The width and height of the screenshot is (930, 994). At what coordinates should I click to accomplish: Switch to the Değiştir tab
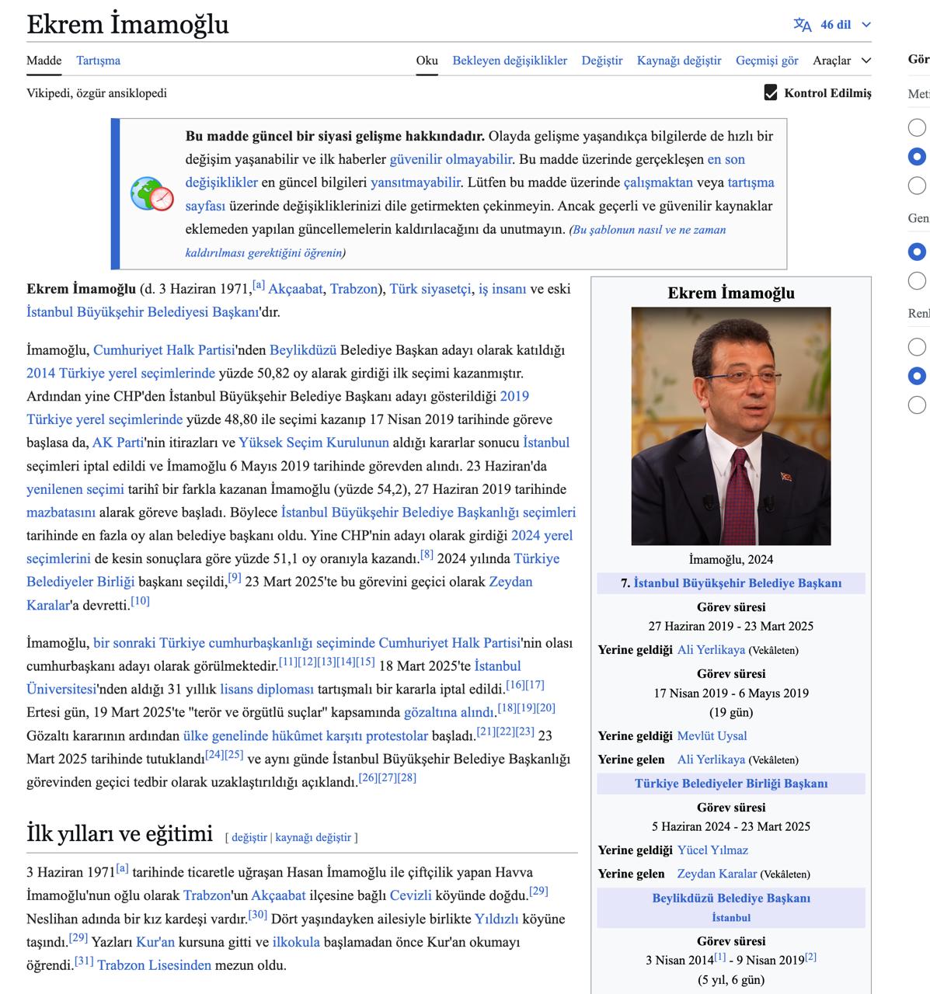601,61
